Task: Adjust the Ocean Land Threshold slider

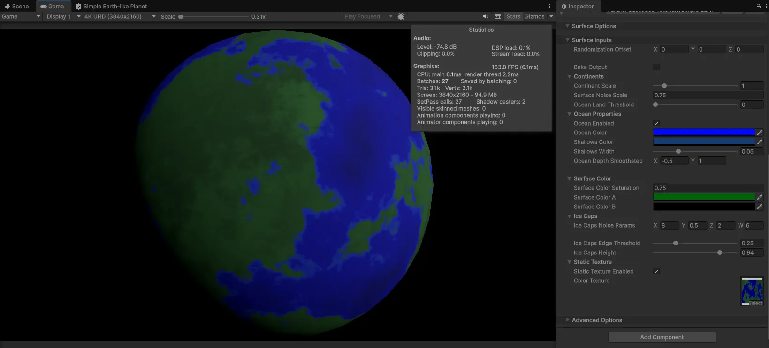Action: pos(695,104)
